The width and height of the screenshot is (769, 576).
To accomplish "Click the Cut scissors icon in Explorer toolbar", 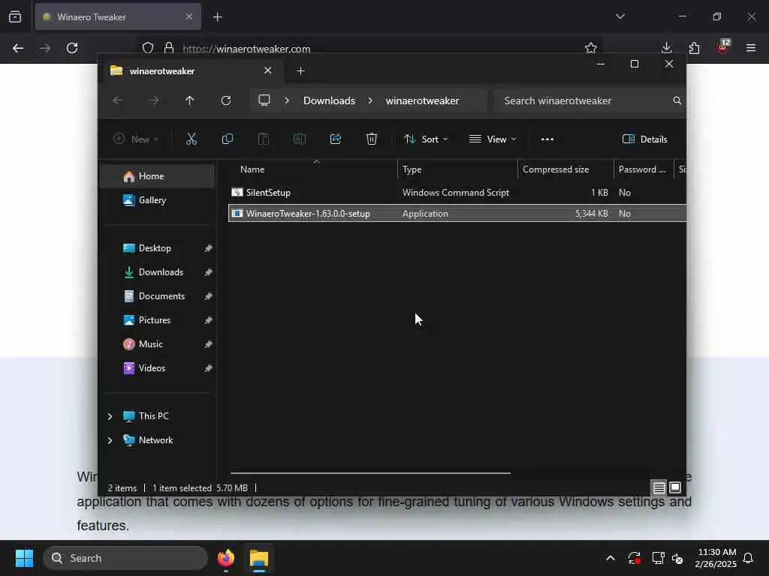I will pos(191,139).
